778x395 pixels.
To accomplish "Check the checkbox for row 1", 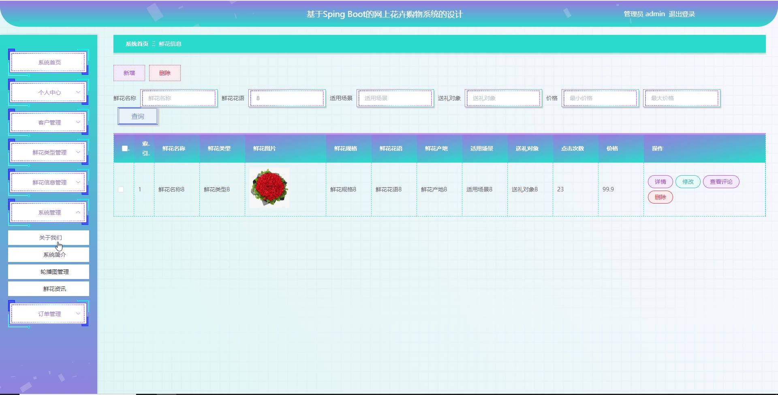I will [121, 189].
